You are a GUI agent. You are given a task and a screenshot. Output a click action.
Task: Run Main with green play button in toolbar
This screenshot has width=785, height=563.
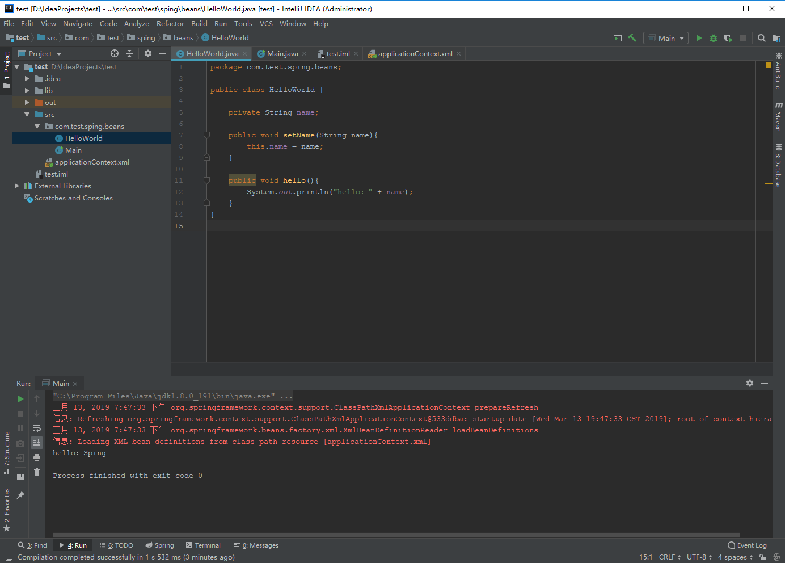coord(699,38)
